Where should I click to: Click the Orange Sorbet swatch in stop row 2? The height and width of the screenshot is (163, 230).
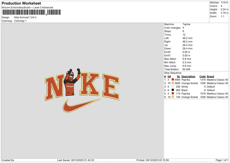click(173, 83)
